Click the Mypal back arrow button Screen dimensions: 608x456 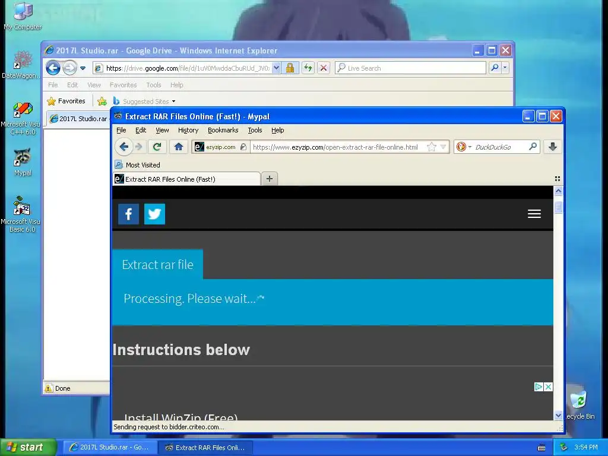[123, 147]
